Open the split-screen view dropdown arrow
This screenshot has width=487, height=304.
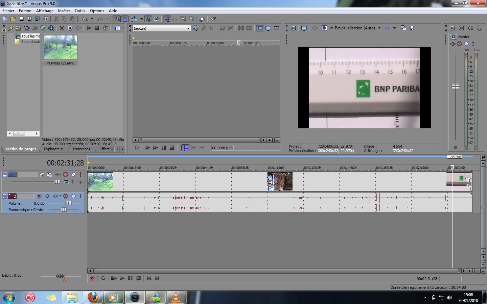(x=331, y=28)
